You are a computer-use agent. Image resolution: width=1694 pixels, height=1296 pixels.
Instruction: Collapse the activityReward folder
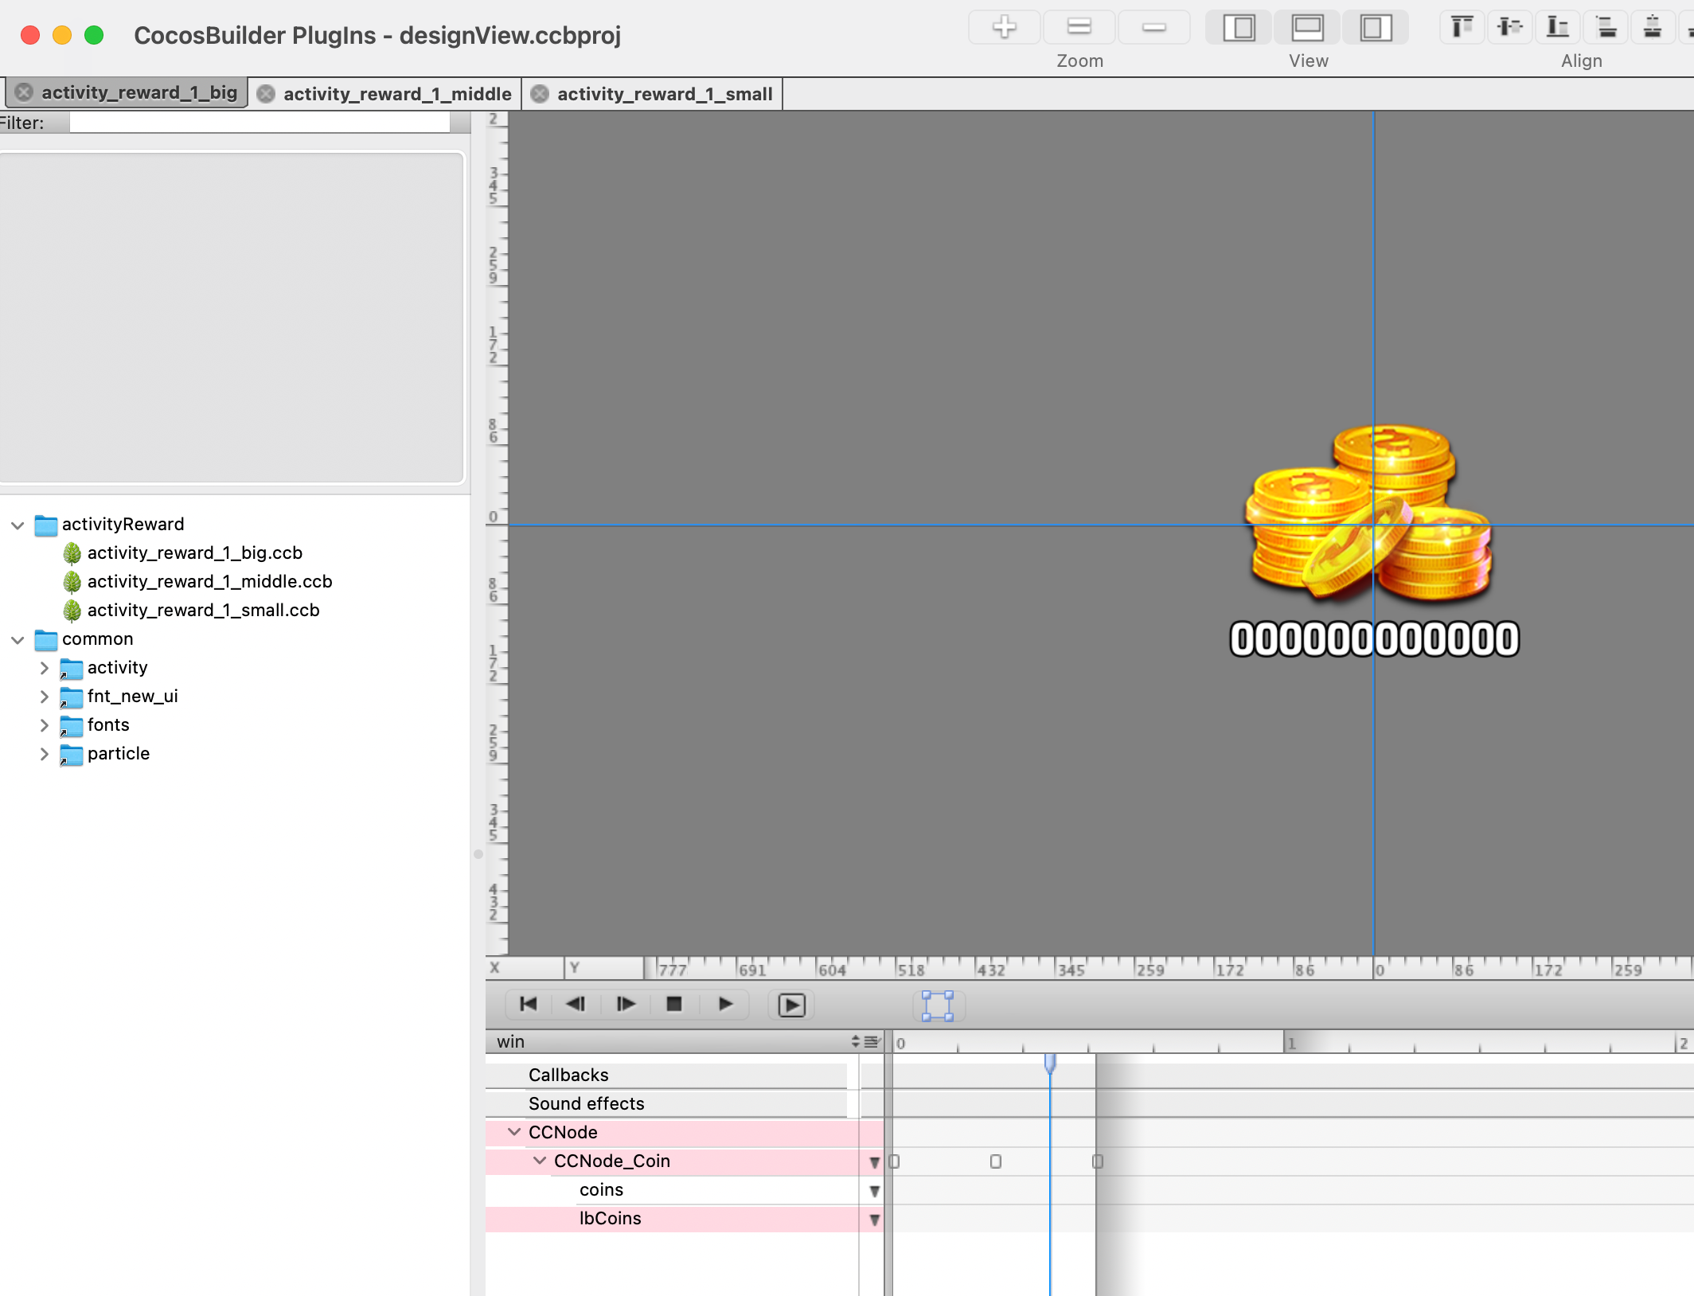18,525
